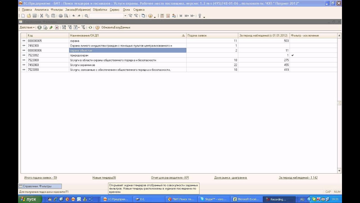The width and height of the screenshot is (360, 203).
Task: Sort by Наименование/ОКДП column header
Action: (x=128, y=36)
